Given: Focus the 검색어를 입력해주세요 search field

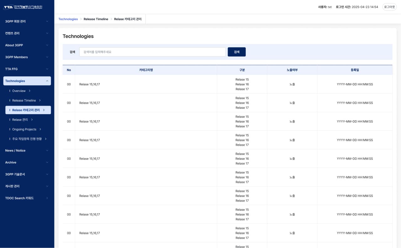Looking at the screenshot, I should 152,52.
